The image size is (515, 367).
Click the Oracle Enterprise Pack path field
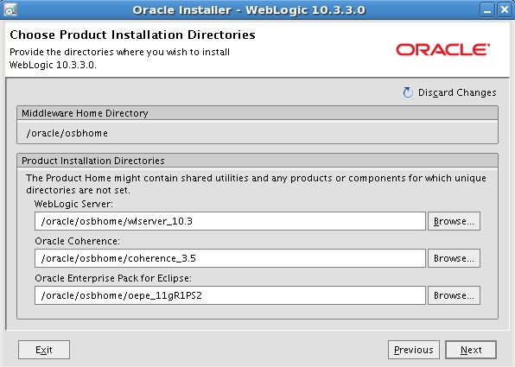coord(230,295)
